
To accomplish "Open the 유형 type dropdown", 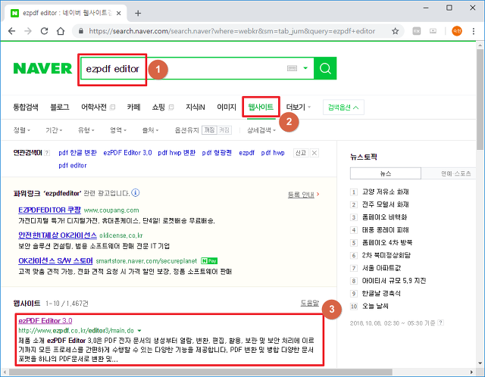I will (86, 130).
